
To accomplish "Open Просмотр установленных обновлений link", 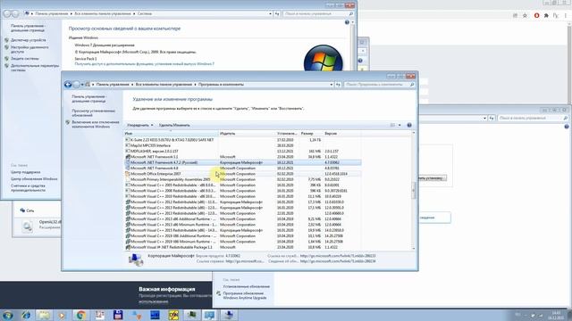I will (93, 113).
